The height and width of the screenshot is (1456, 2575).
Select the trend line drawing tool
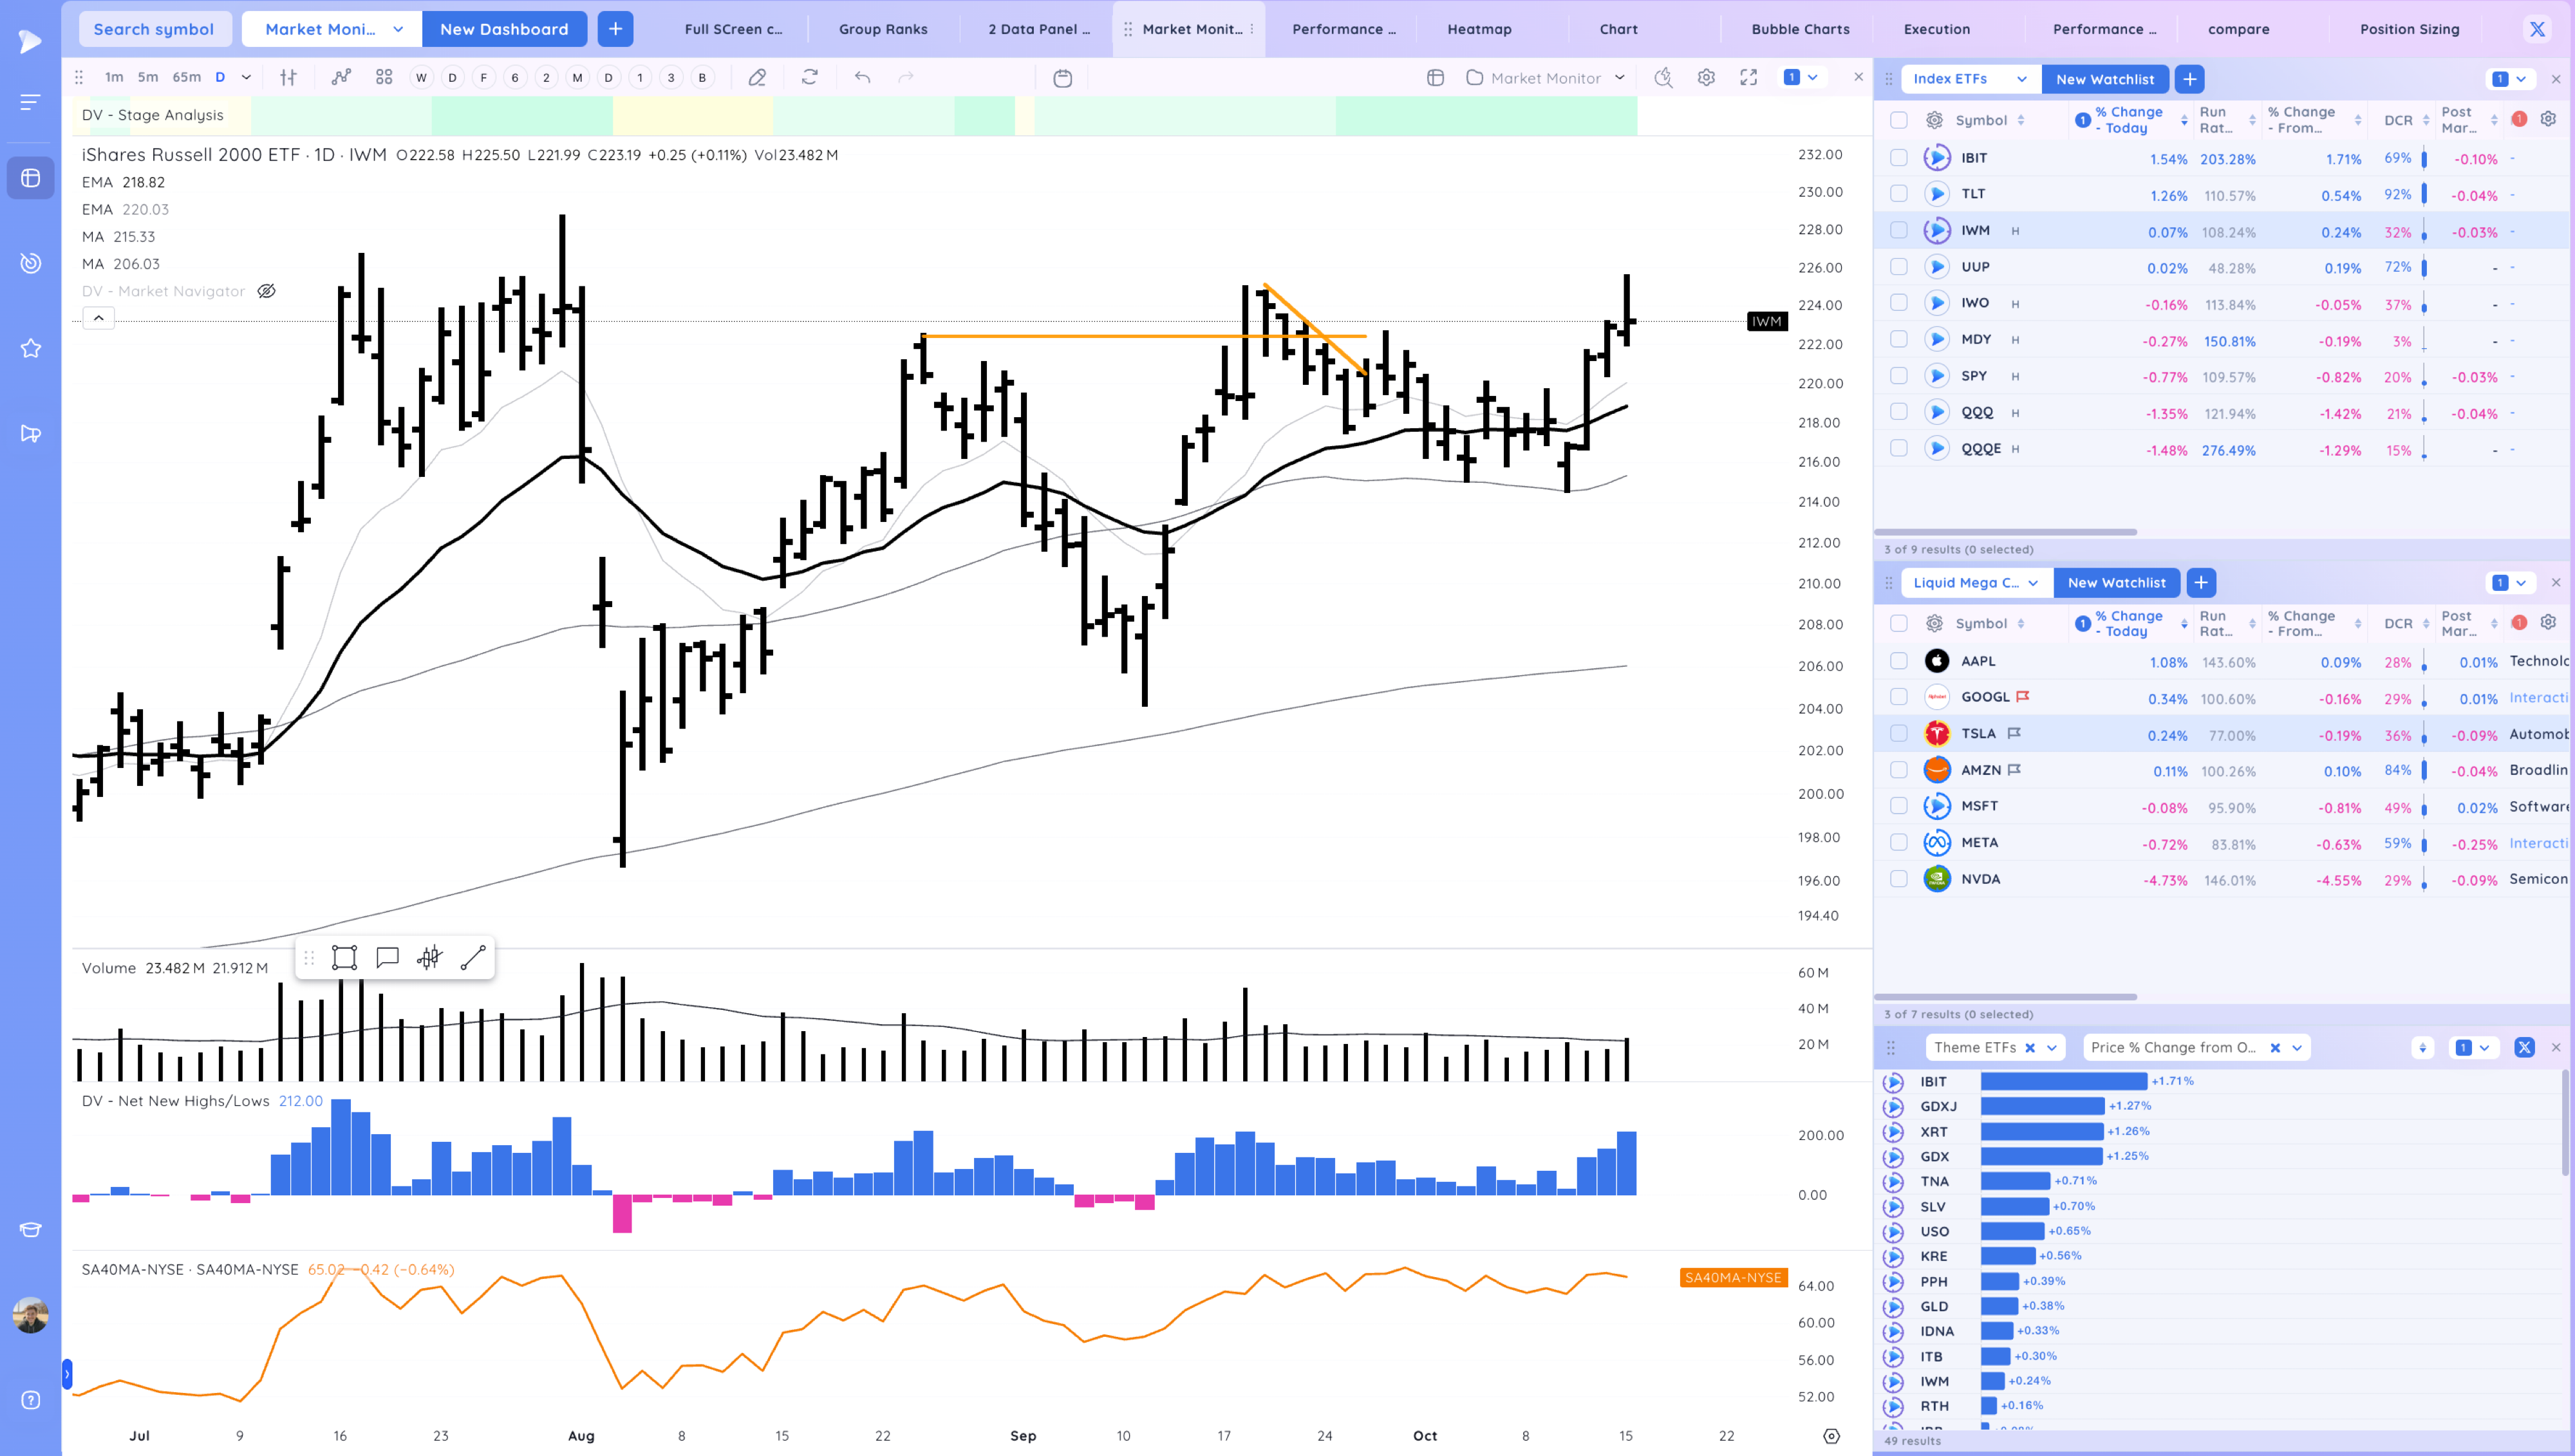[473, 958]
